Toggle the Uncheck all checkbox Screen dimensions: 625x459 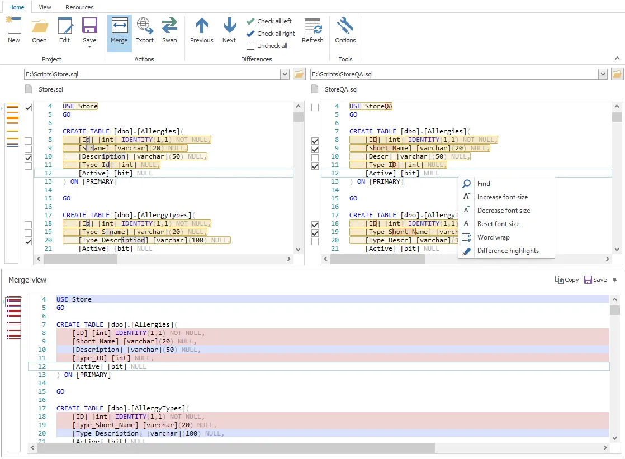[250, 46]
